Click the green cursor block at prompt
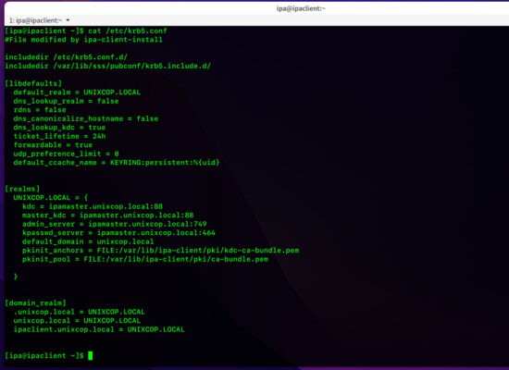The height and width of the screenshot is (370, 509). click(x=91, y=356)
